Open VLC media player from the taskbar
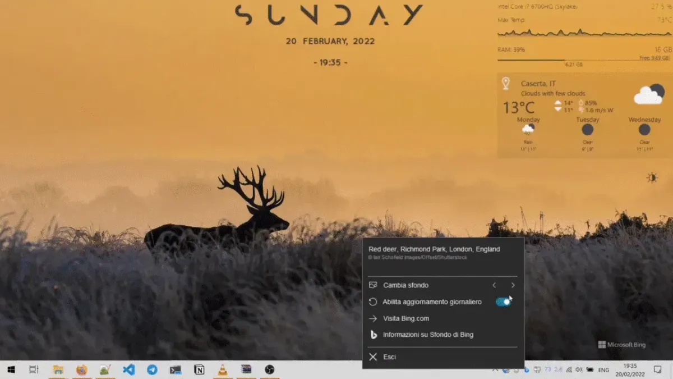Image resolution: width=673 pixels, height=379 pixels. pyautogui.click(x=223, y=369)
